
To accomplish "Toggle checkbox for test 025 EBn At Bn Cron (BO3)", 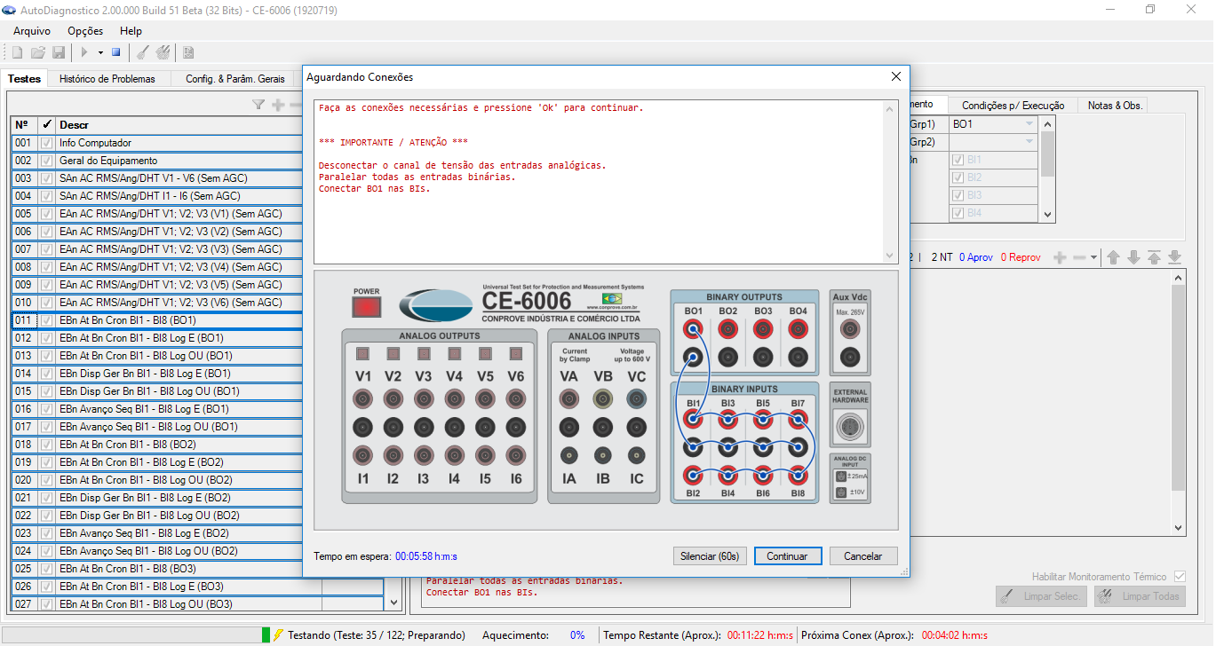I will pyautogui.click(x=46, y=569).
